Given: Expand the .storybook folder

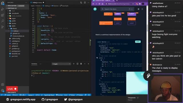Looking at the screenshot, I should click(x=15, y=13).
